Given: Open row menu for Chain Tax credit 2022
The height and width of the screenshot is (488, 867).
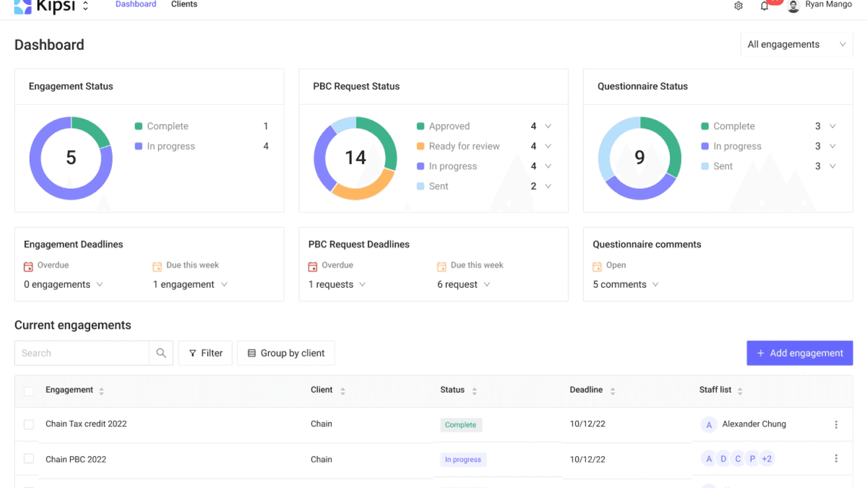Looking at the screenshot, I should (x=836, y=424).
